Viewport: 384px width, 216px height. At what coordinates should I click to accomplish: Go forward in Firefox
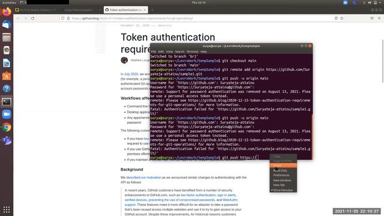(25, 19)
